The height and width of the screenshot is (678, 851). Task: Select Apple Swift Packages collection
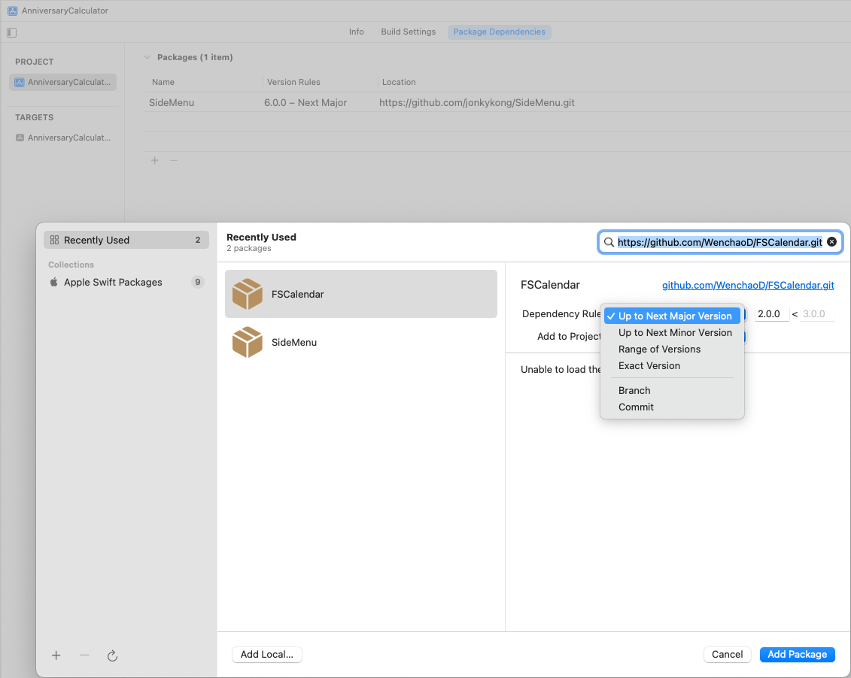(126, 283)
